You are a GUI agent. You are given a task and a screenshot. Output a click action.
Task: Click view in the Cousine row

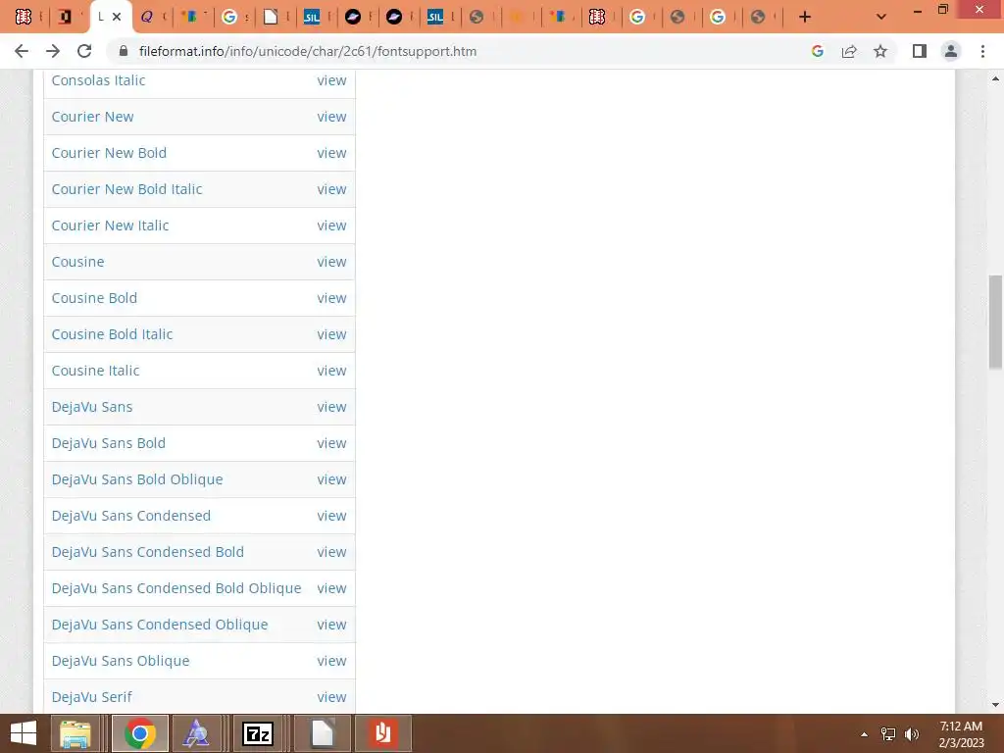(x=331, y=262)
